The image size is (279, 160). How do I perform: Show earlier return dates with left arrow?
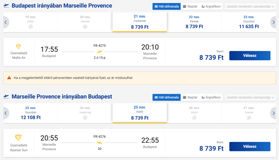5,113
